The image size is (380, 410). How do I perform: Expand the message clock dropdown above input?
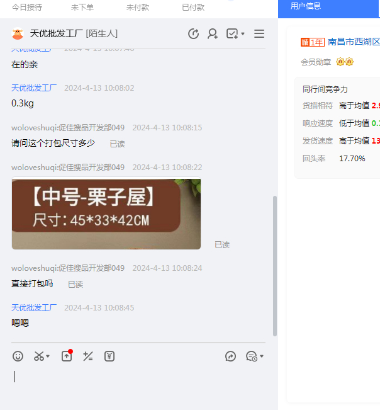(x=261, y=357)
